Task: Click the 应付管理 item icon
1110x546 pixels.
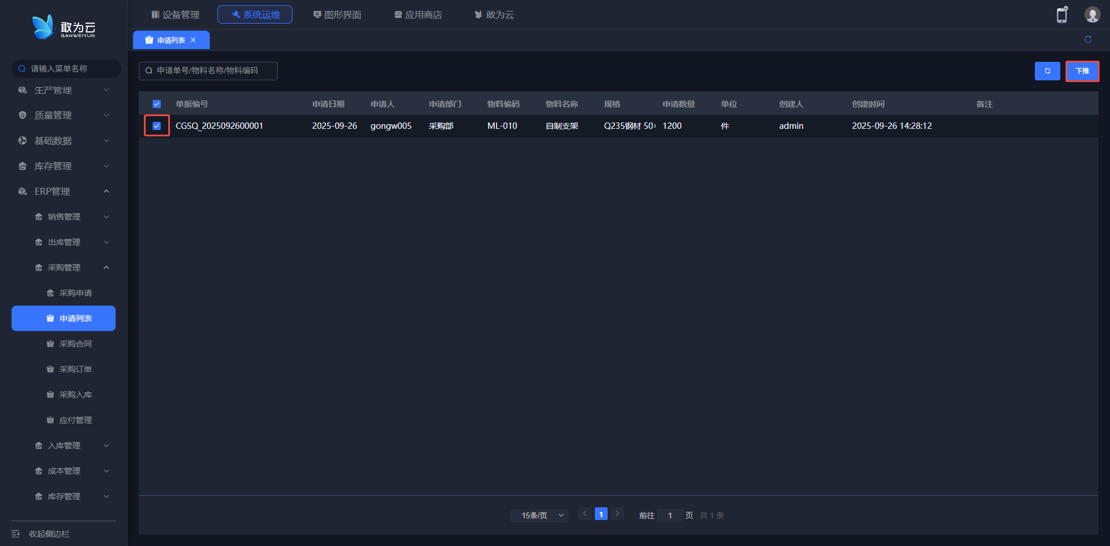Action: click(50, 420)
